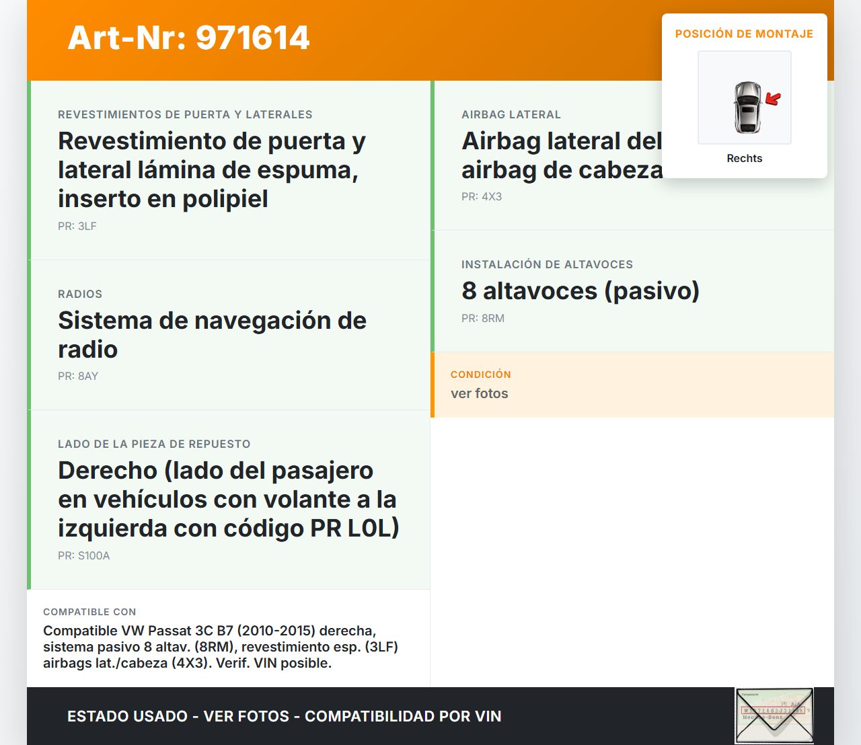Select the RADIOS category label

coord(80,294)
